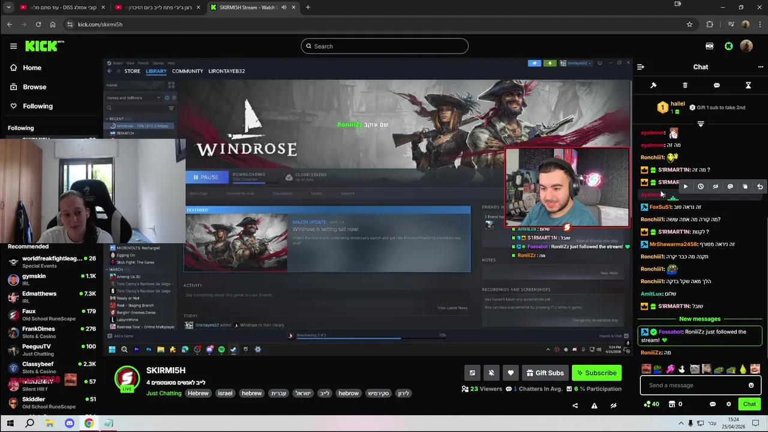
Task: Open chat three-dots options menu
Action: pos(760,67)
